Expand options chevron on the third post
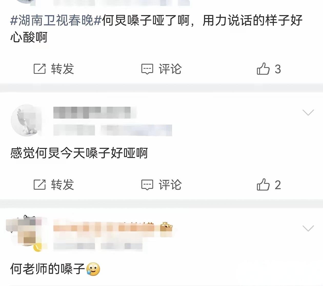 (x=308, y=228)
